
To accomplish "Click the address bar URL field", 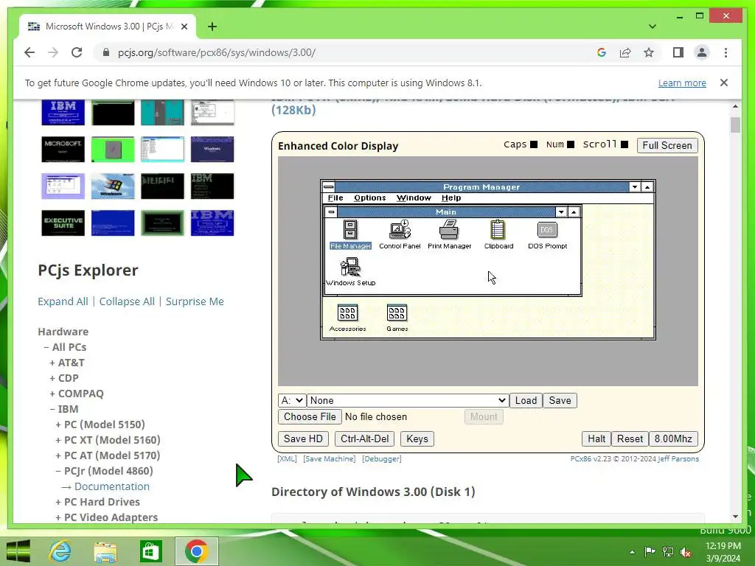I will 342,52.
